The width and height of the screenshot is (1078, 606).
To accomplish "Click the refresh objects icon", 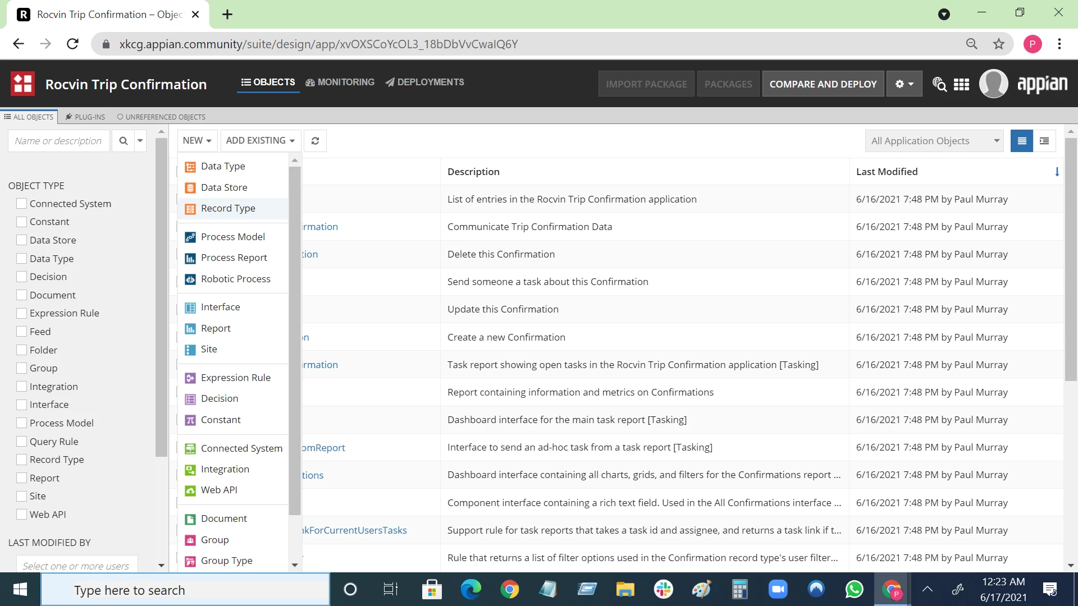I will (315, 141).
